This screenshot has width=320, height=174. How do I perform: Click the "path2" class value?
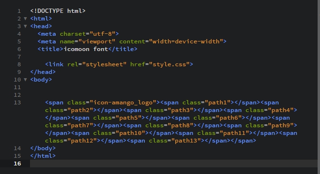click(80, 110)
